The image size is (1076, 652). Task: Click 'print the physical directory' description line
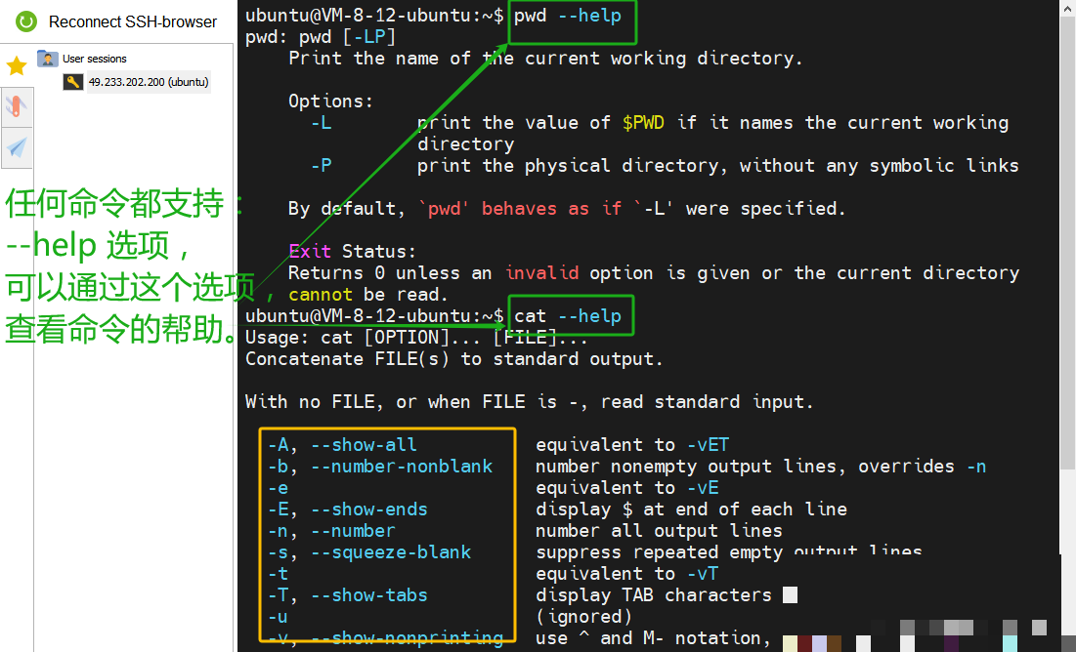click(x=717, y=166)
